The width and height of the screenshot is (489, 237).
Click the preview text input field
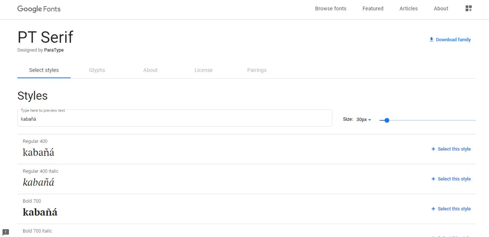coord(175,118)
